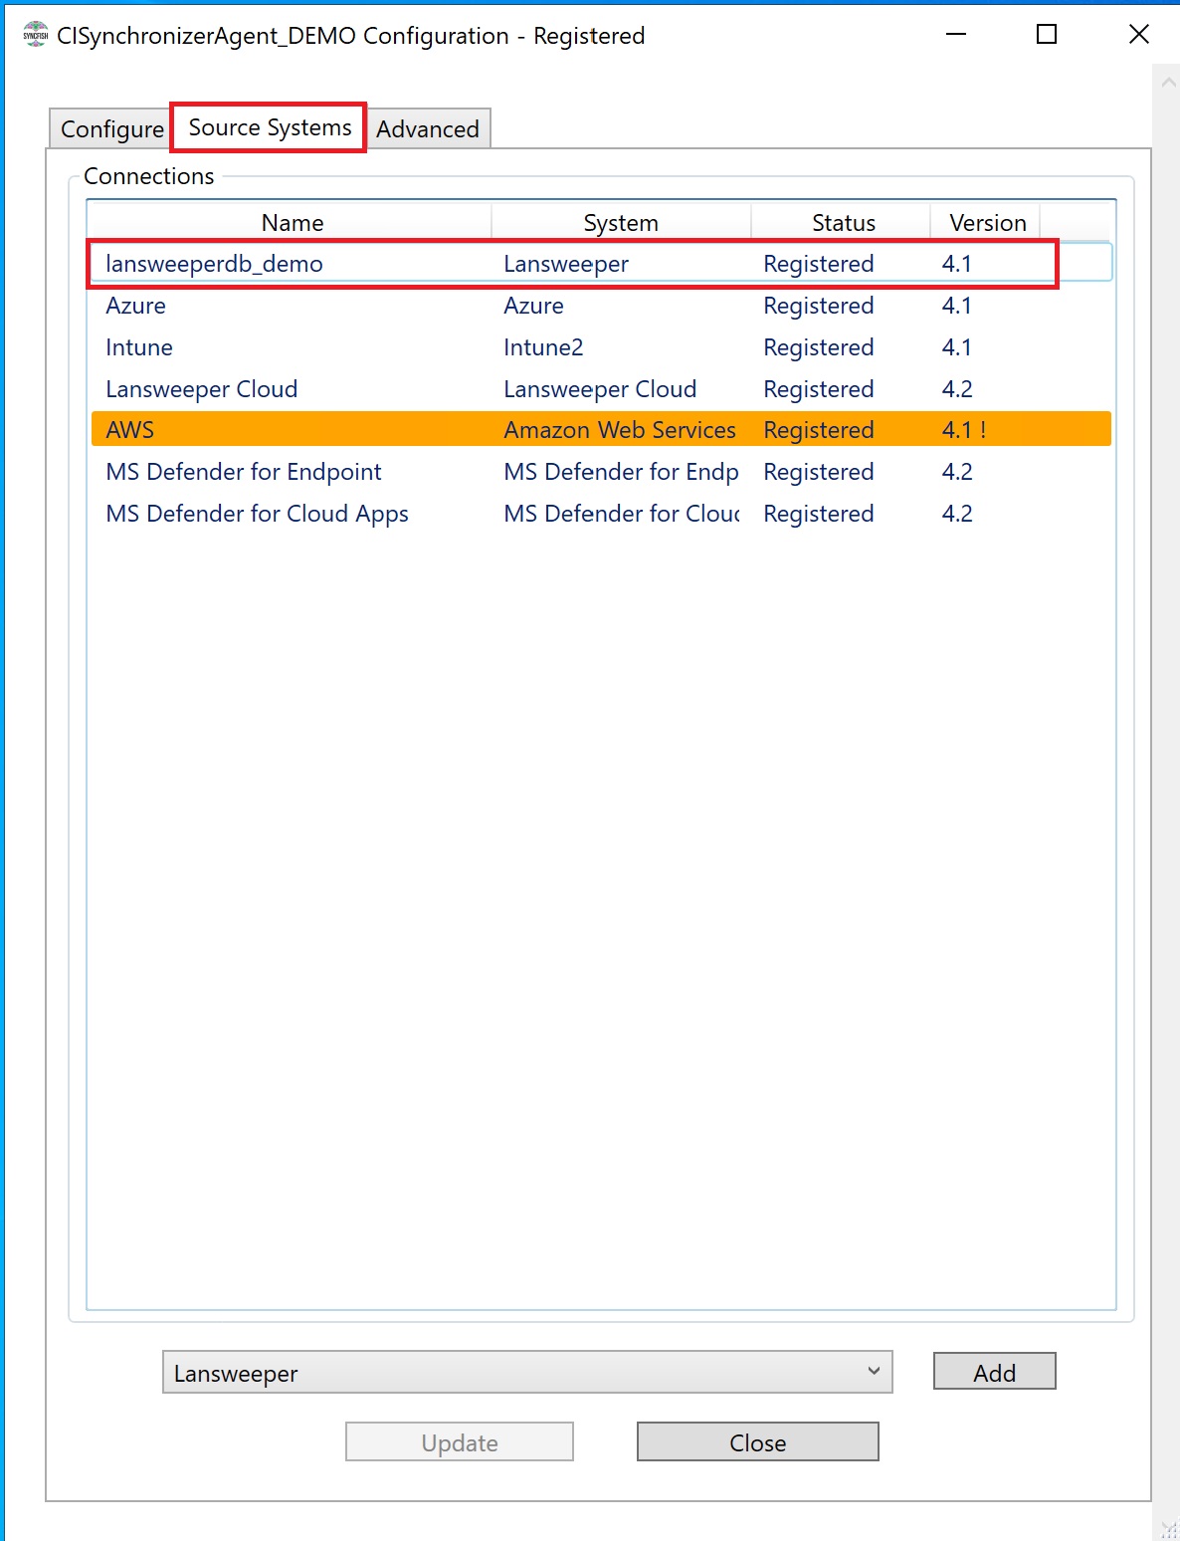Click the Version column header

(987, 222)
